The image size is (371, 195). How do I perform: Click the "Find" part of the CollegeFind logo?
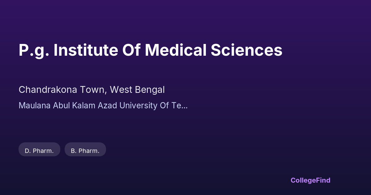(323, 180)
